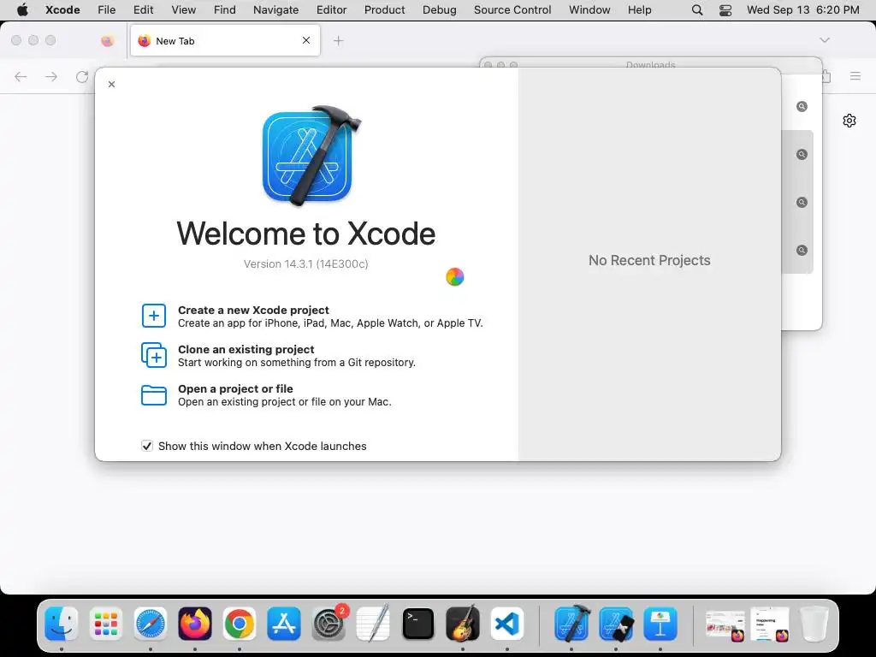Open Finder from the Dock
This screenshot has height=657, width=876.
61,624
